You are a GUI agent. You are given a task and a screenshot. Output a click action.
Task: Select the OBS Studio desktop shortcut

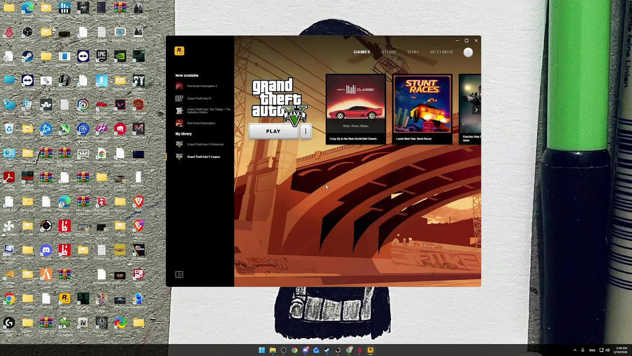pyautogui.click(x=28, y=35)
